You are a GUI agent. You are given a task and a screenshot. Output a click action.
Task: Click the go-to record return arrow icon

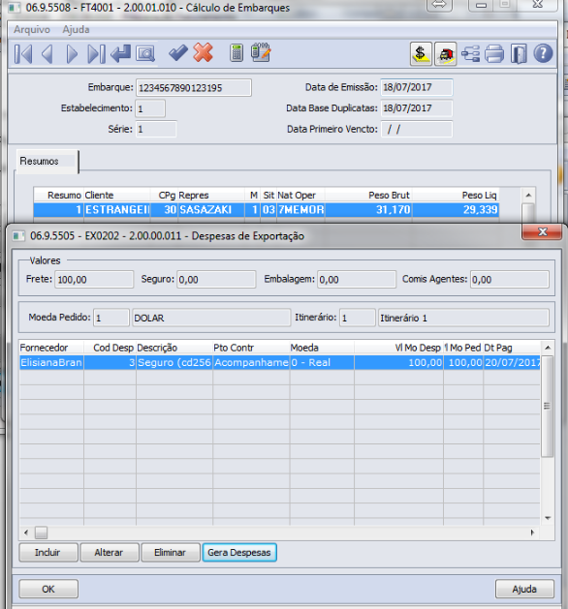(x=120, y=53)
